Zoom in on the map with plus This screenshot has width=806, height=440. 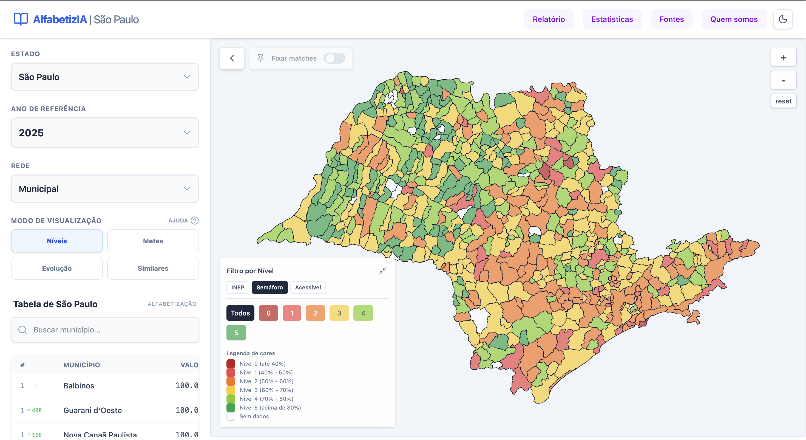click(x=783, y=58)
